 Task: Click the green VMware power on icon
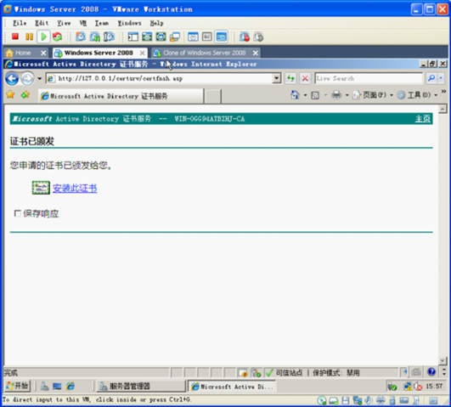click(x=43, y=37)
